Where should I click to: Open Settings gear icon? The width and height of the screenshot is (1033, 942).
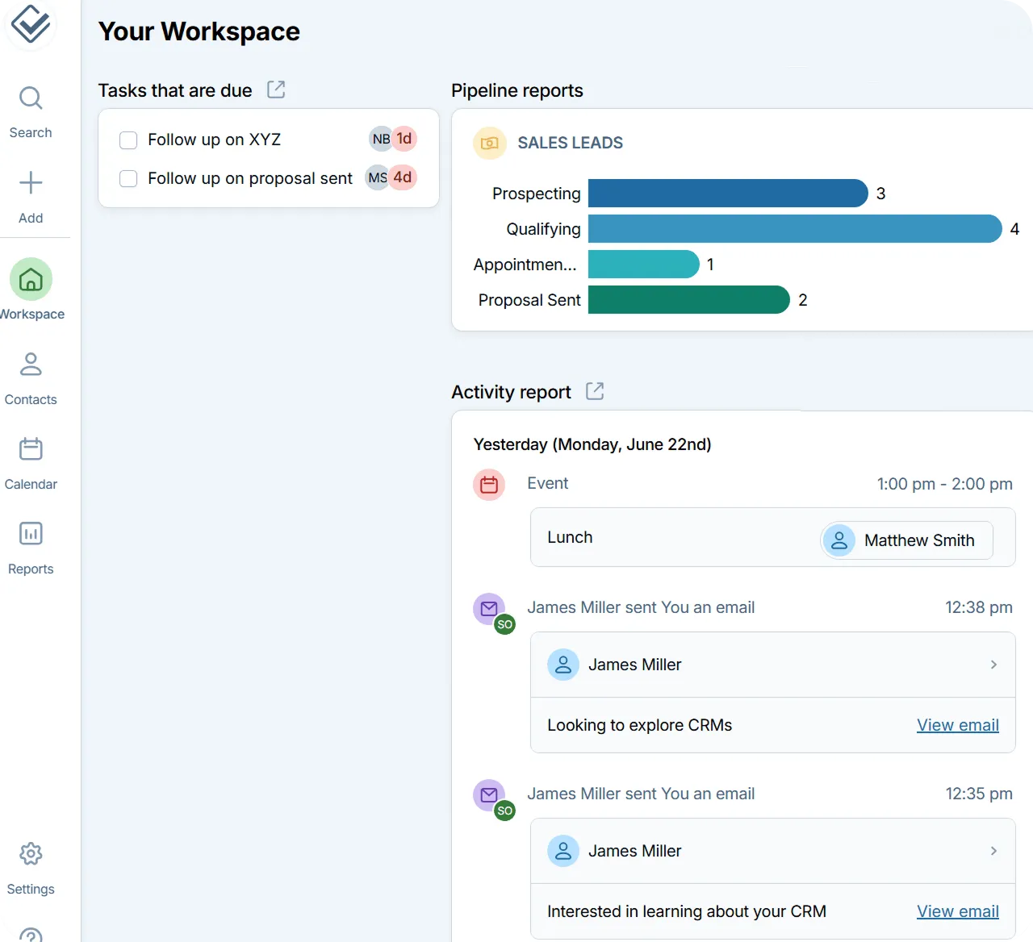tap(31, 853)
